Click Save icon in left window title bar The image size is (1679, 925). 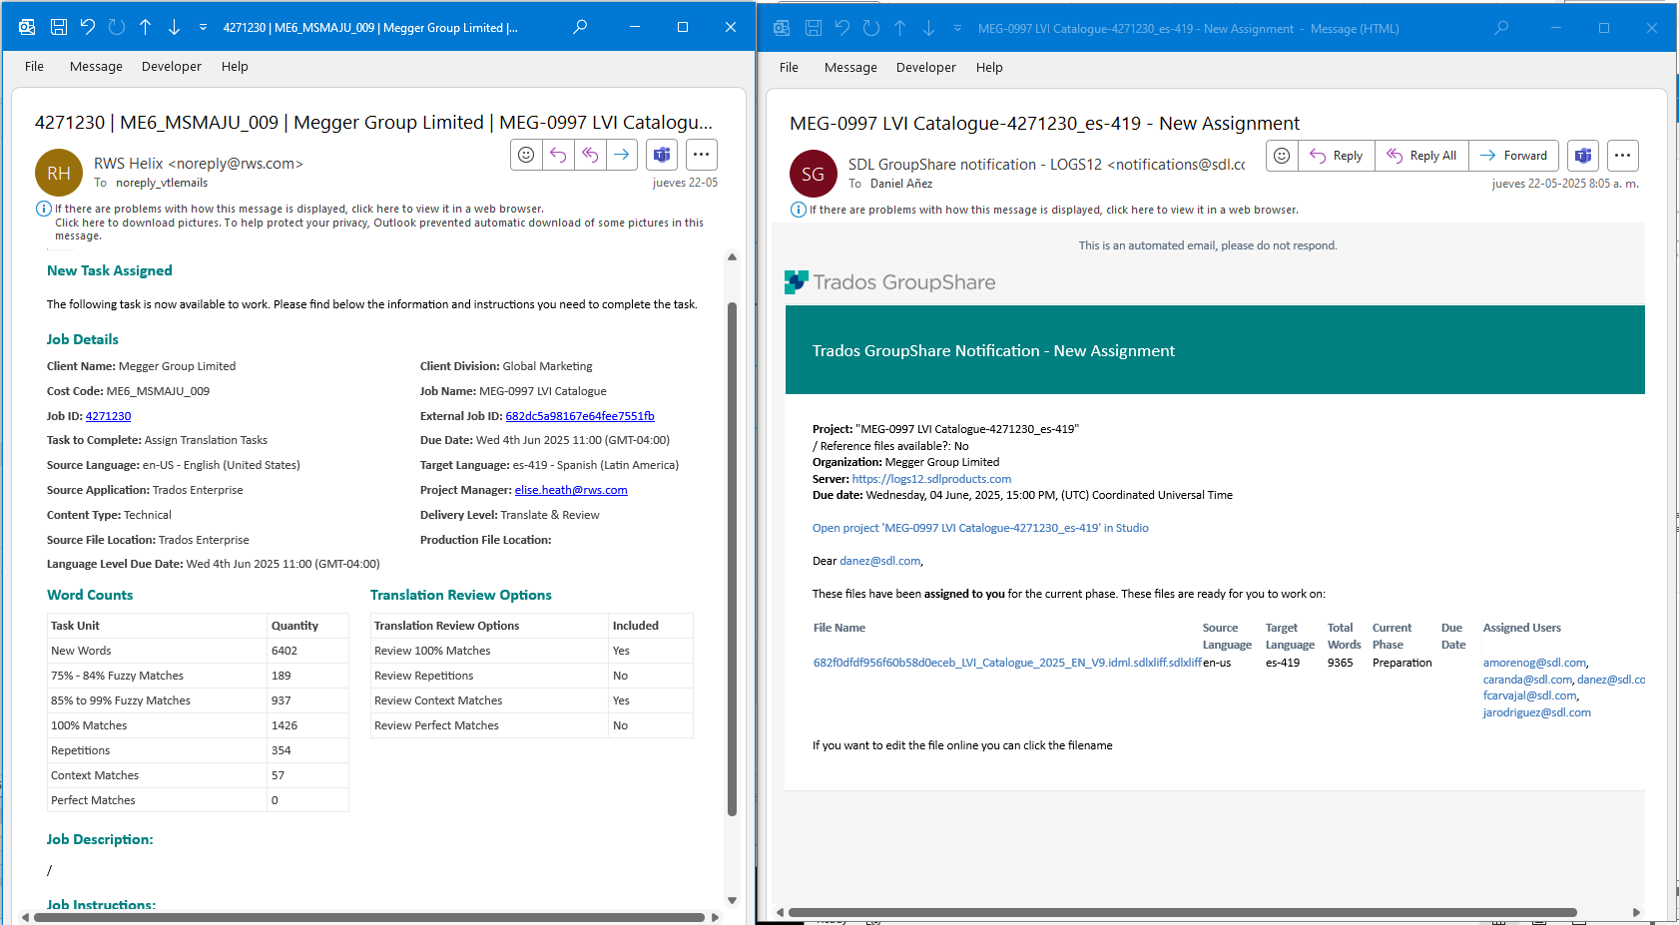[x=59, y=27]
